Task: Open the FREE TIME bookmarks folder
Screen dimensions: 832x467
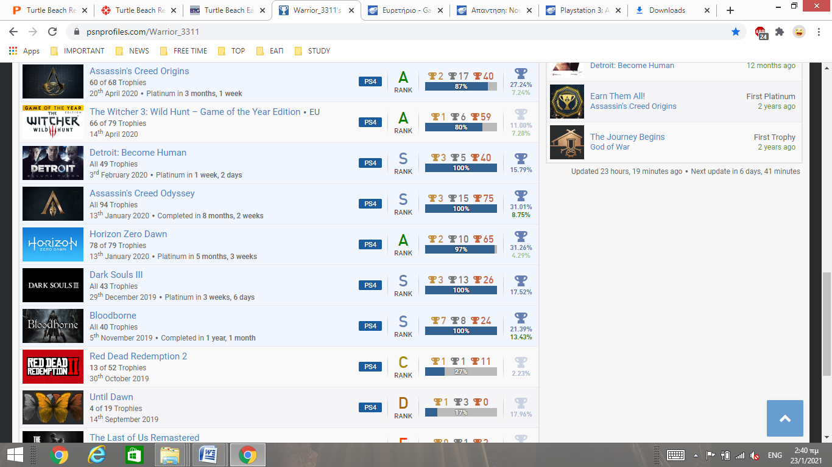Action: click(183, 51)
